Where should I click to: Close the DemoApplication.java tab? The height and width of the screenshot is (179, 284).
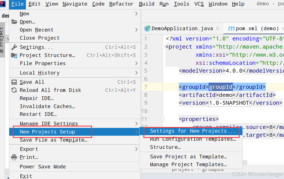[x=218, y=29]
